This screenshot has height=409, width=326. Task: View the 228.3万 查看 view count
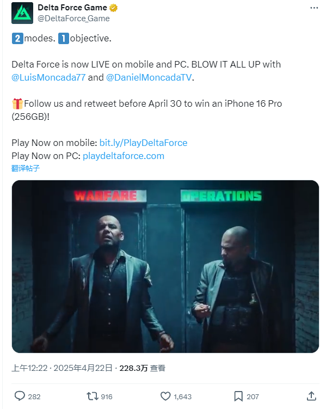coord(142,368)
